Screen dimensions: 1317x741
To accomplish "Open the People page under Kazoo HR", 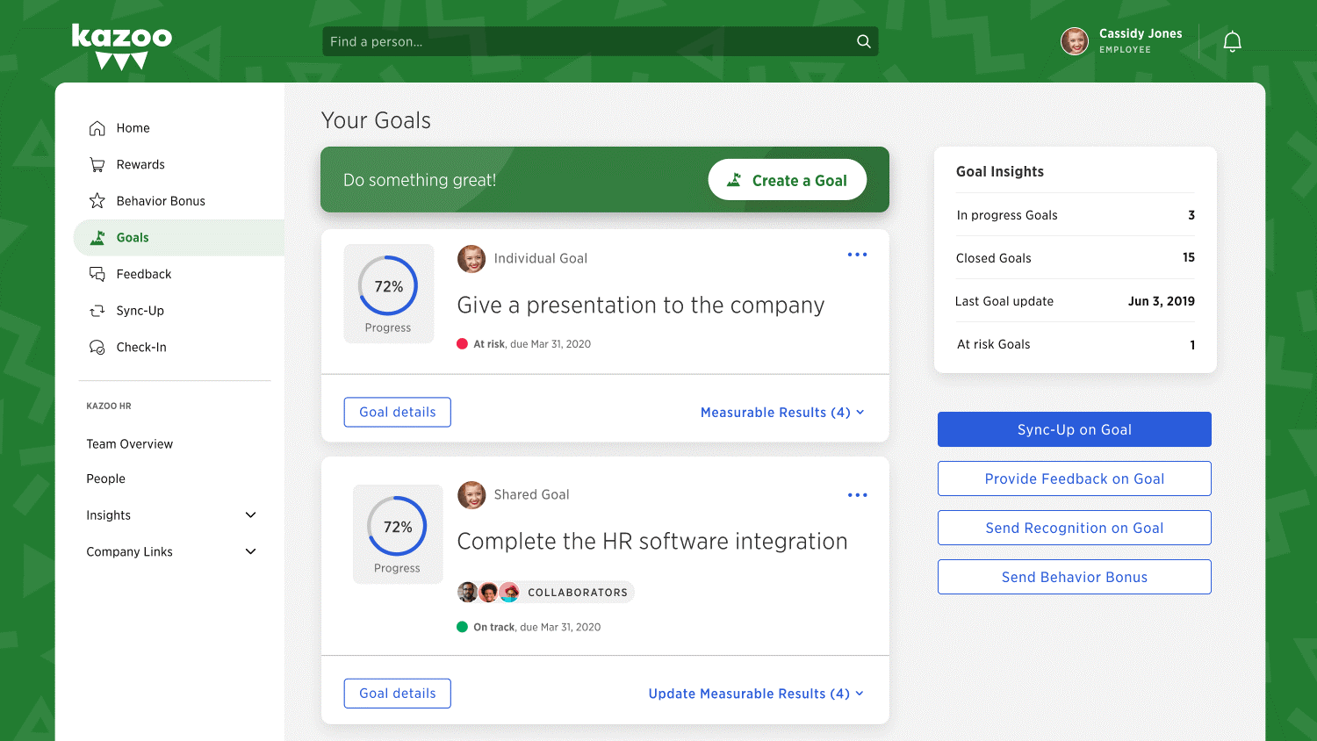I will pyautogui.click(x=105, y=478).
